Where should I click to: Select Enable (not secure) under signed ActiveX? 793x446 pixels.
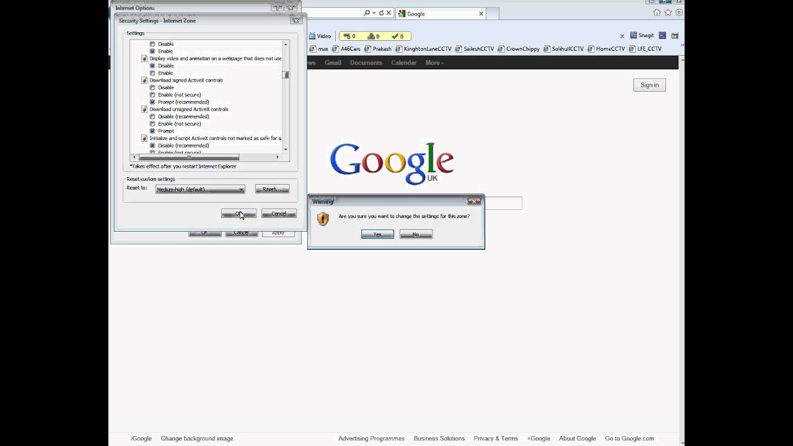[x=152, y=95]
